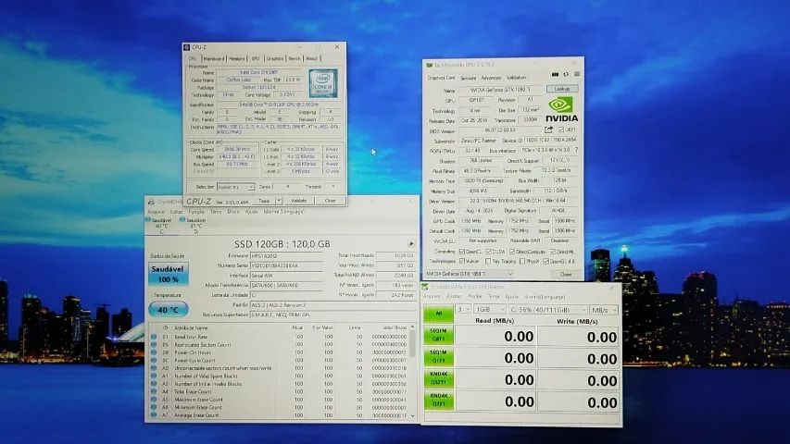Open the GPU-Z hamburger menu icon
The width and height of the screenshot is (790, 444).
[577, 75]
